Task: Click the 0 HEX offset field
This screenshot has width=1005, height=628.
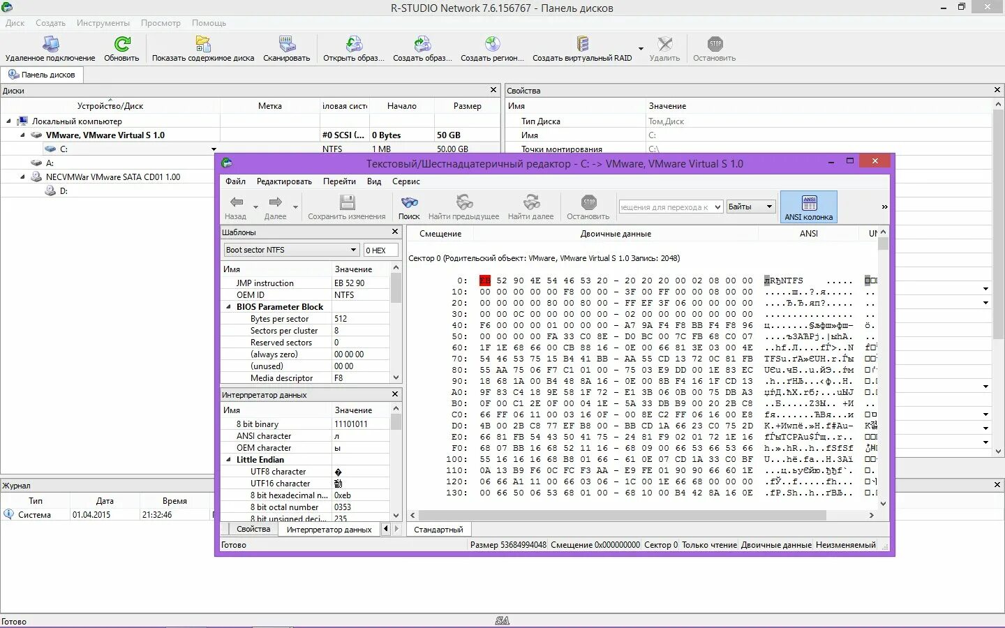Action: (380, 250)
